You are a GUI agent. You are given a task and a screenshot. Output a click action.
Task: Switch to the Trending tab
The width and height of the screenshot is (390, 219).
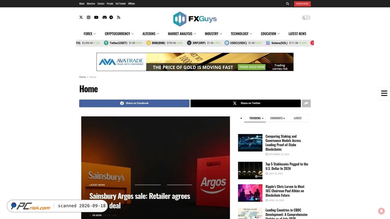tap(255, 118)
